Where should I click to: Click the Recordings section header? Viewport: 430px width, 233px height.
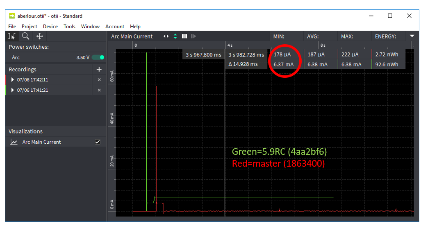23,70
